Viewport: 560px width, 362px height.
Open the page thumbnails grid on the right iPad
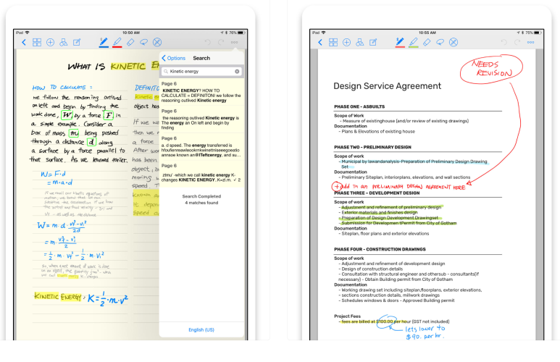coord(333,43)
